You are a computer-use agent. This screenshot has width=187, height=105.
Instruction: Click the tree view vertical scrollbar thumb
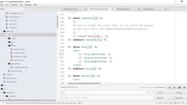(x=58, y=21)
